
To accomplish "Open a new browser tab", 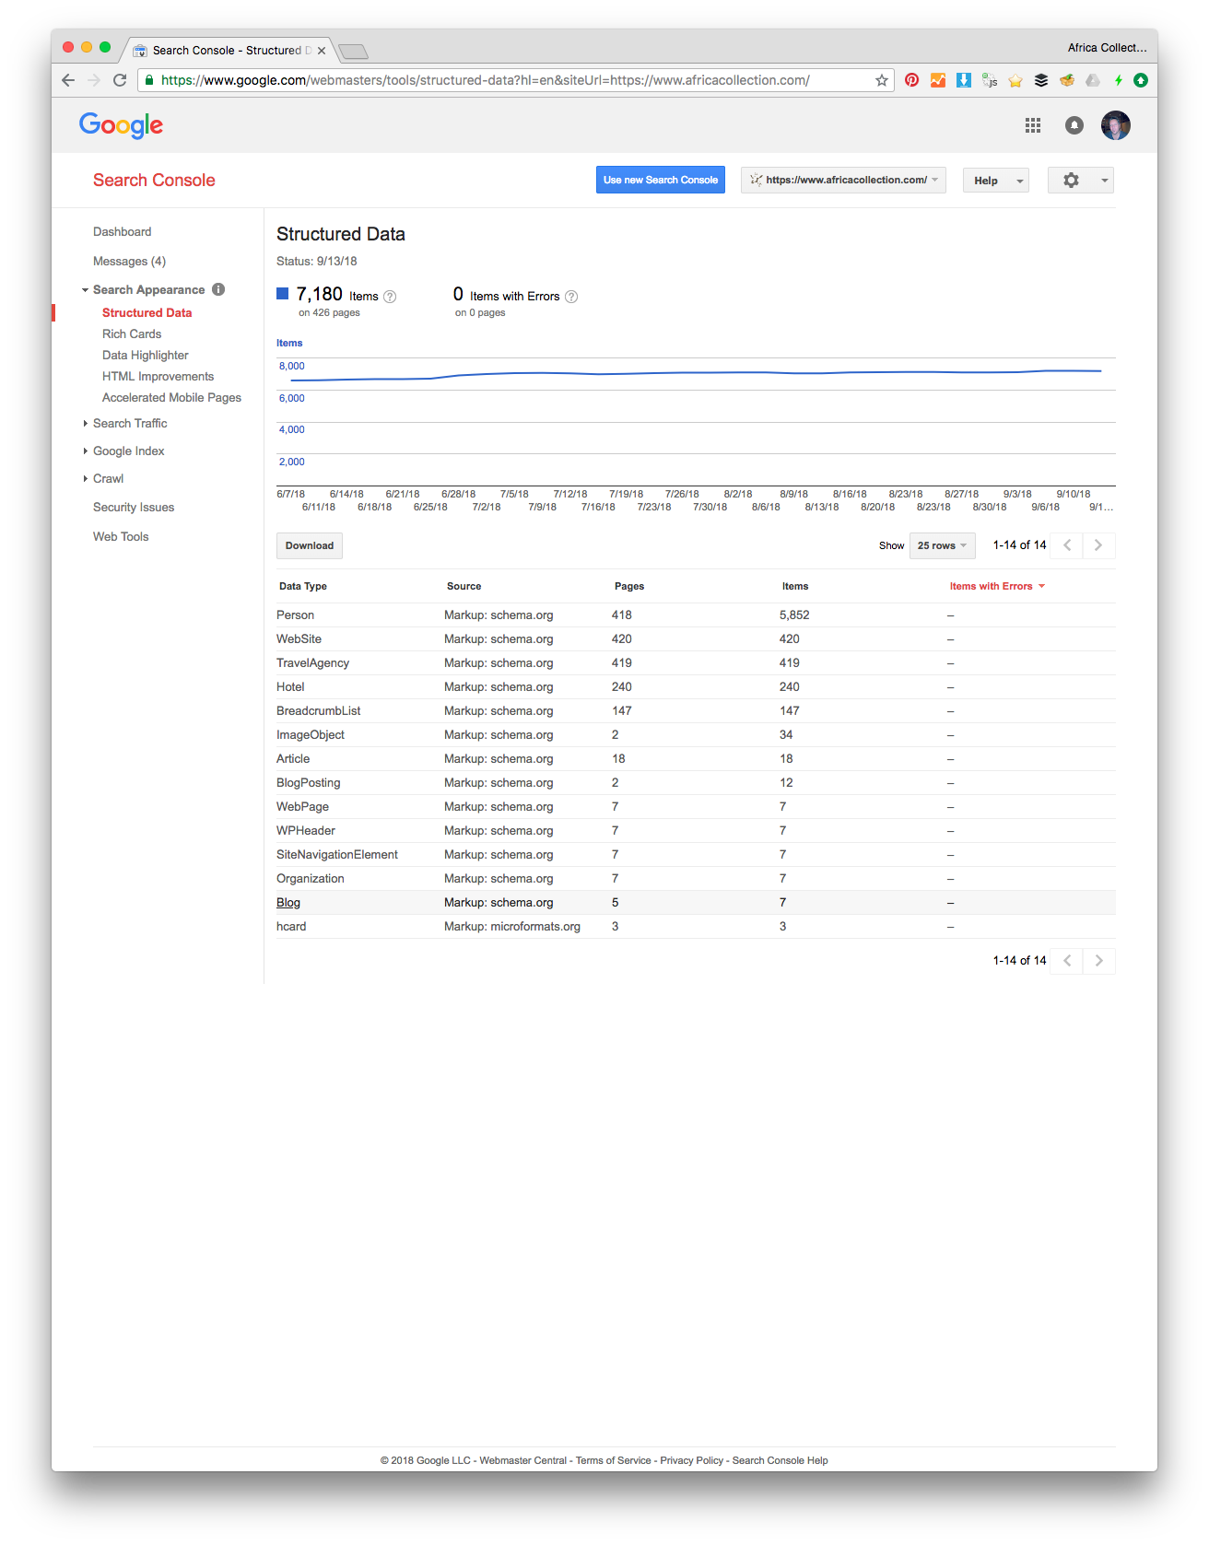I will click(353, 51).
